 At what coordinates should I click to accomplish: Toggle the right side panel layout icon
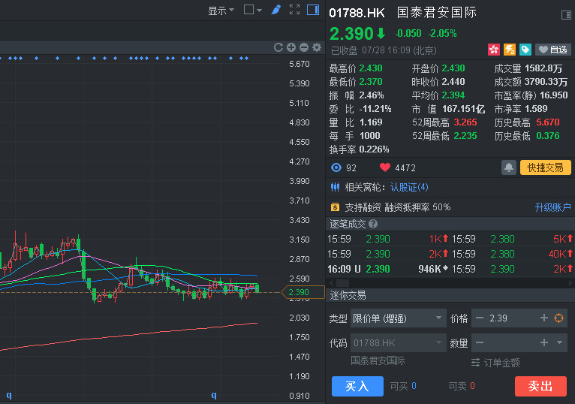(x=313, y=10)
